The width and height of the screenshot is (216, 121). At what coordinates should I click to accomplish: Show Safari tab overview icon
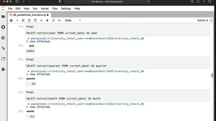point(210,1)
